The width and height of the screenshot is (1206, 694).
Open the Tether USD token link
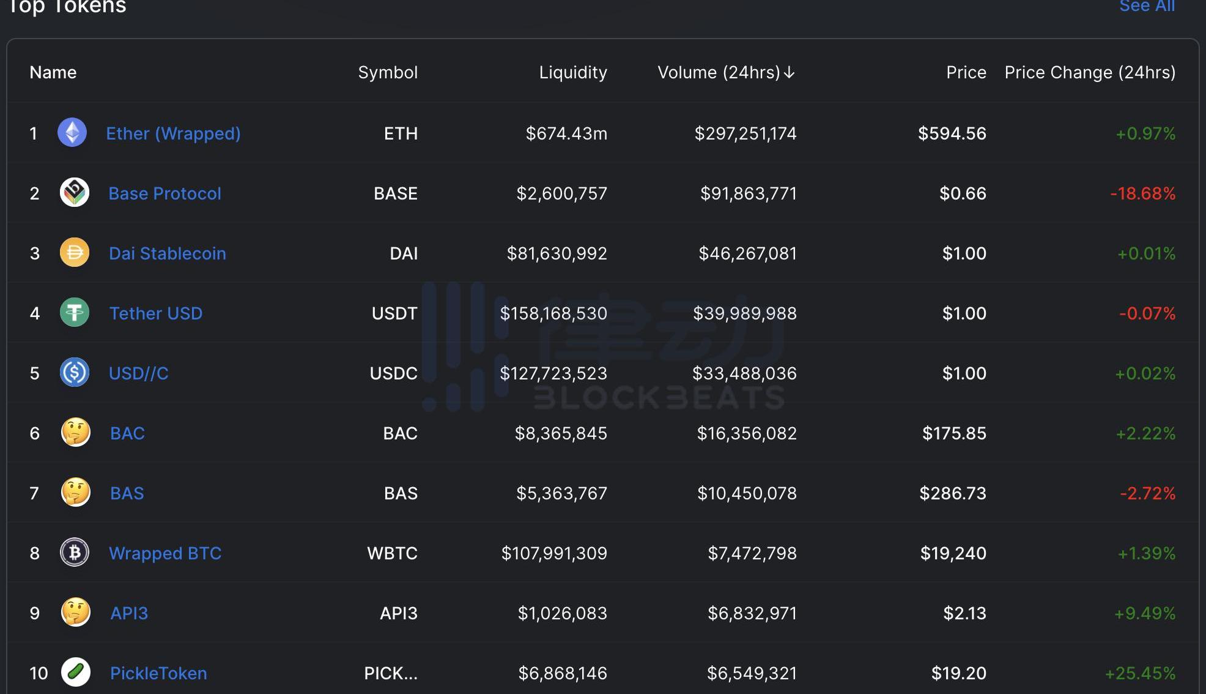155,313
